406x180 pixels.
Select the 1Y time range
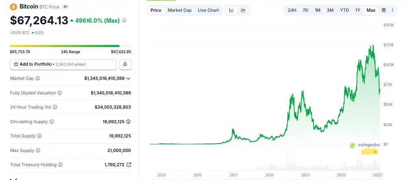(x=358, y=10)
